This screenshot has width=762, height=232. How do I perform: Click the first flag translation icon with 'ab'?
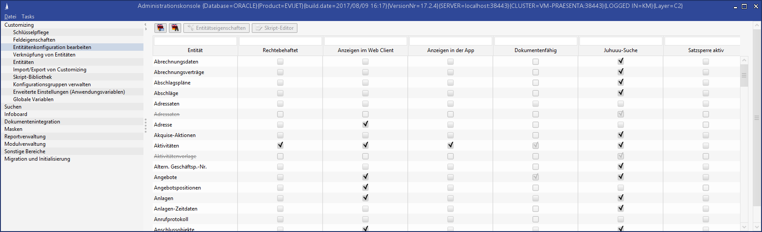click(161, 28)
